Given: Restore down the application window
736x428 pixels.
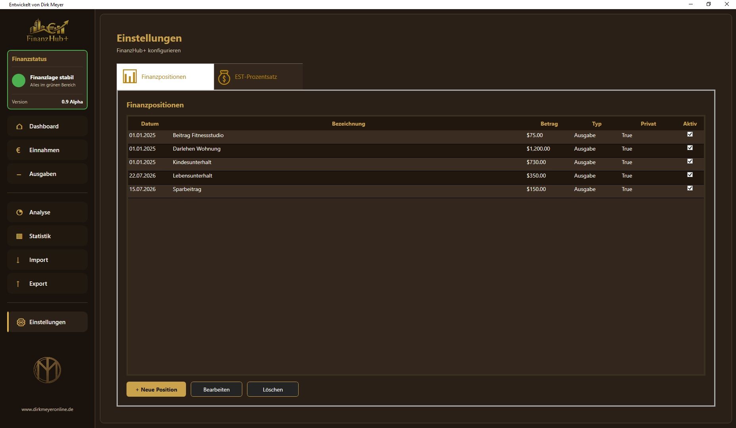Looking at the screenshot, I should 709,4.
